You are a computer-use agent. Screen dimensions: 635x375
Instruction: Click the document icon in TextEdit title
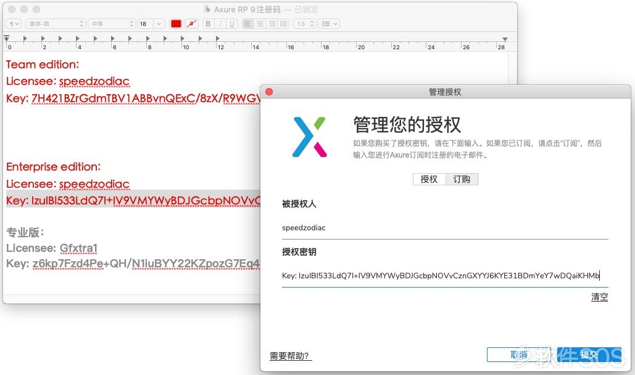pos(207,9)
